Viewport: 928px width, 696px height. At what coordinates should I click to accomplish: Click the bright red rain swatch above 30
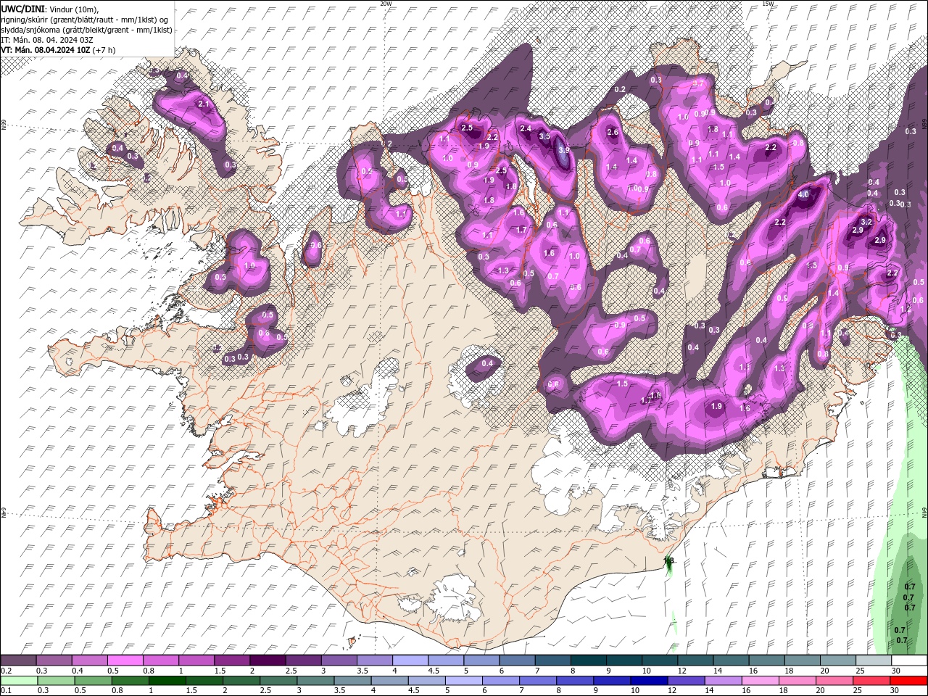(908, 681)
